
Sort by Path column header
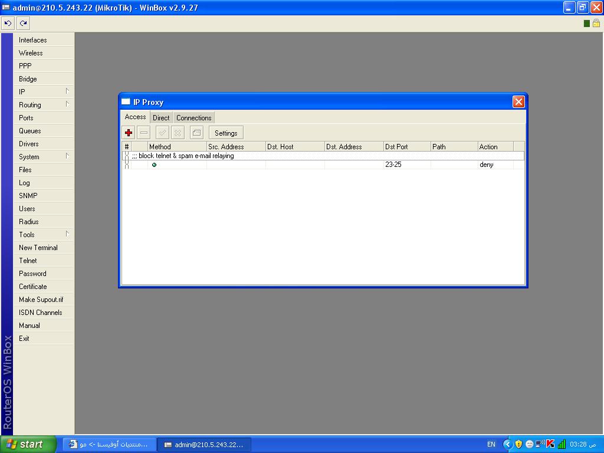[454, 147]
